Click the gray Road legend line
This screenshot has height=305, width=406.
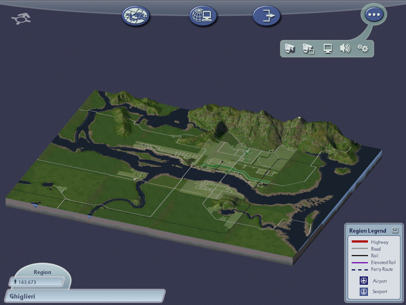click(x=360, y=249)
